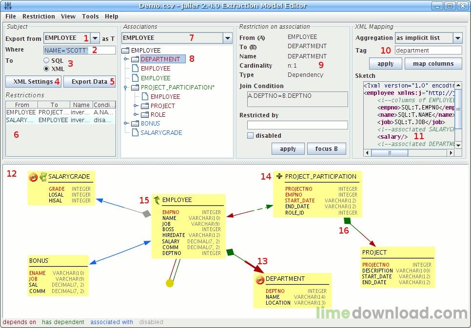
Task: Click the green square marker below EMPLOYEE table
Action: pos(230,252)
